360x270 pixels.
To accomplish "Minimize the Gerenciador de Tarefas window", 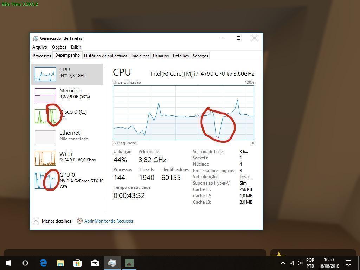I will point(223,38).
